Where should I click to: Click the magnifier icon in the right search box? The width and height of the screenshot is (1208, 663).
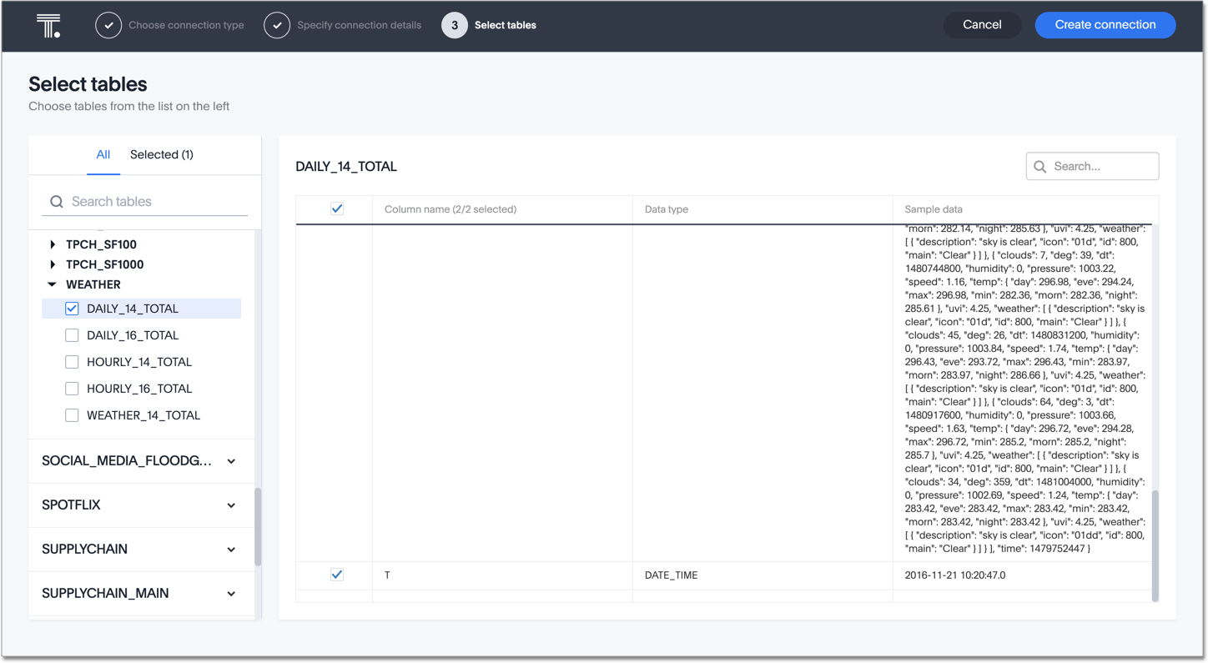pyautogui.click(x=1041, y=166)
